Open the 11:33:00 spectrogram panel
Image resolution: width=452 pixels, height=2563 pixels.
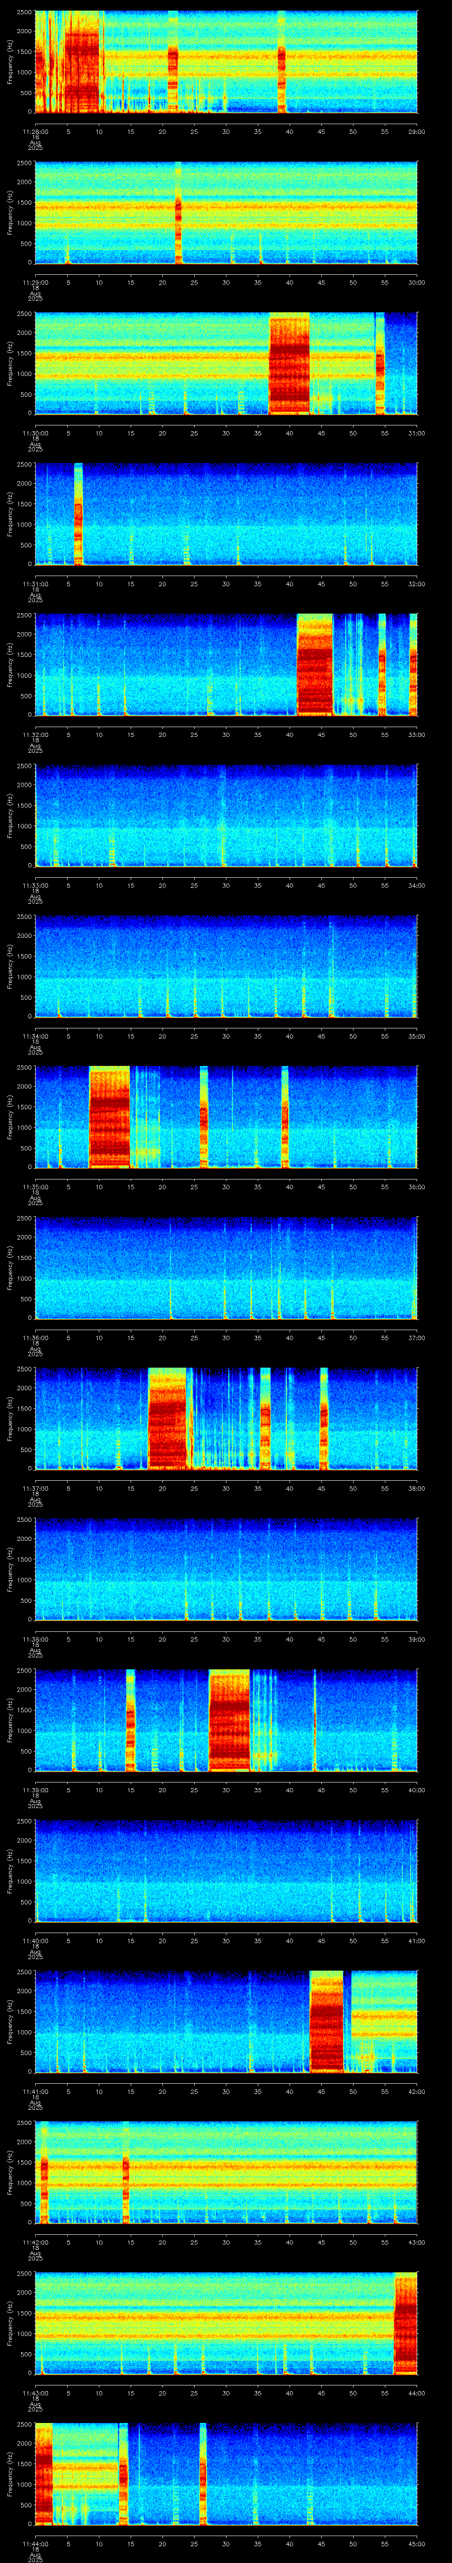226,815
